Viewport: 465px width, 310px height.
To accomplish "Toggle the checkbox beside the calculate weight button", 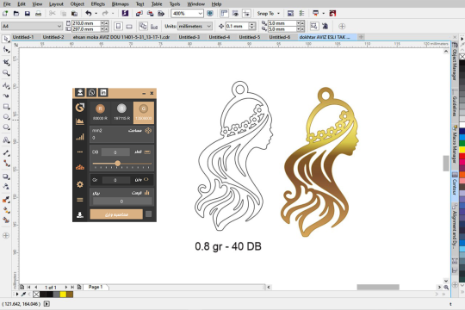I will point(149,214).
